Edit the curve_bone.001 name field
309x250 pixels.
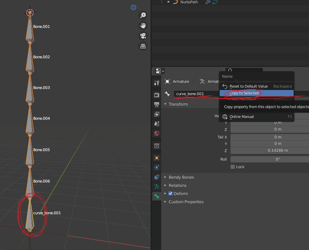[x=197, y=94]
